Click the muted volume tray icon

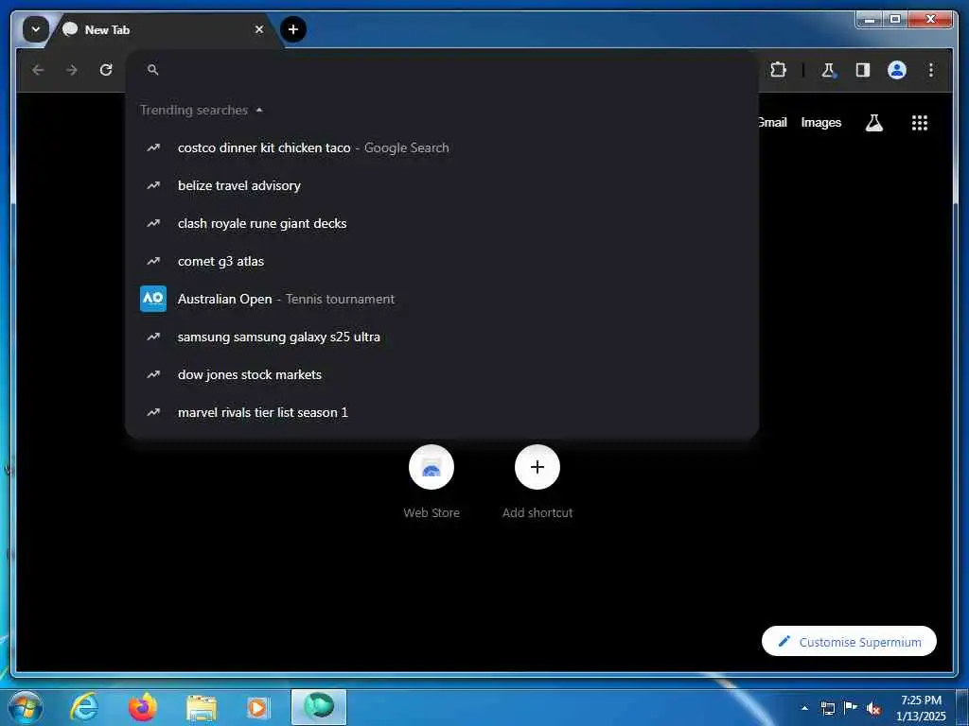click(873, 709)
